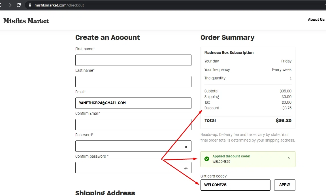
Task: Reload the page with the refresh icon
Action: pos(19,5)
